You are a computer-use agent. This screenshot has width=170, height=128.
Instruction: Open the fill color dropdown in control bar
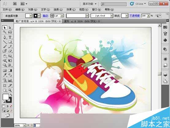(x=31, y=16)
